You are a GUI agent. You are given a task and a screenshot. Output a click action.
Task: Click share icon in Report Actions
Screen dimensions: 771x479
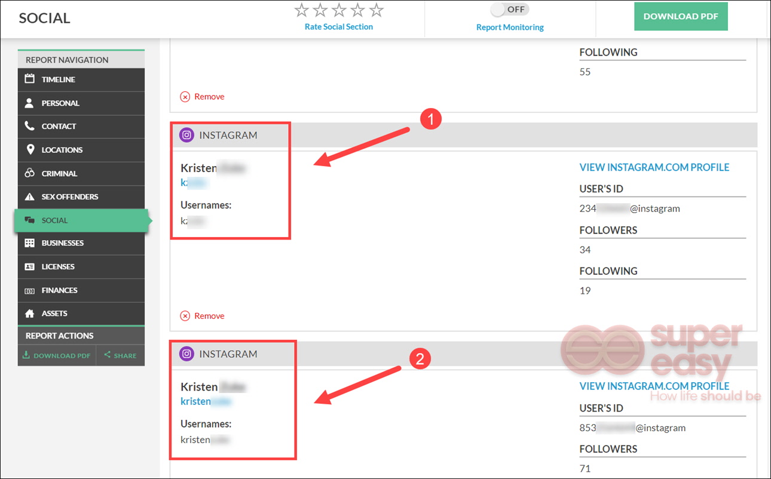pyautogui.click(x=108, y=355)
